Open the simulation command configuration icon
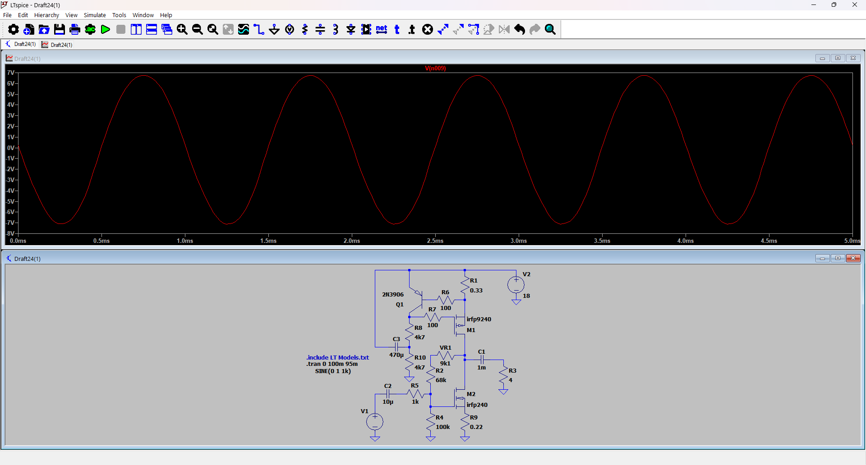Image resolution: width=866 pixels, height=465 pixels. [90, 30]
